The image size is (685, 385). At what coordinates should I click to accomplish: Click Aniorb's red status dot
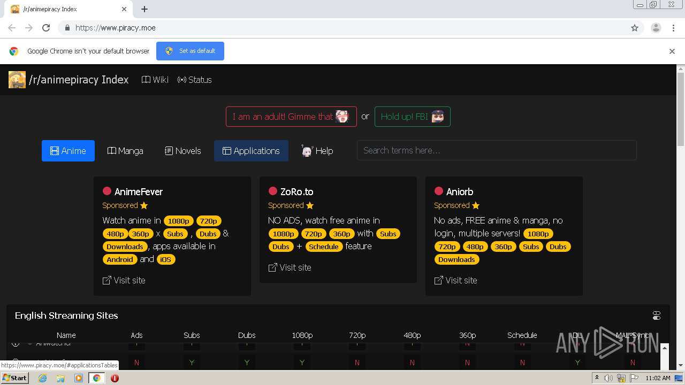point(439,191)
